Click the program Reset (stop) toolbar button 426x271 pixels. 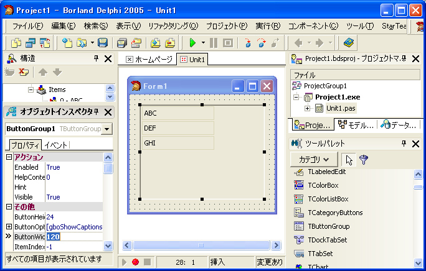point(228,43)
